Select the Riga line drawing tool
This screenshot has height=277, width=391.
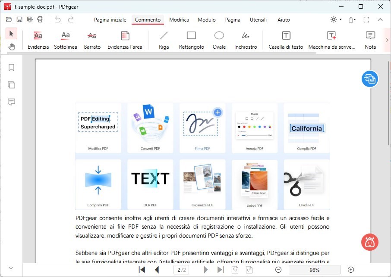pos(163,39)
